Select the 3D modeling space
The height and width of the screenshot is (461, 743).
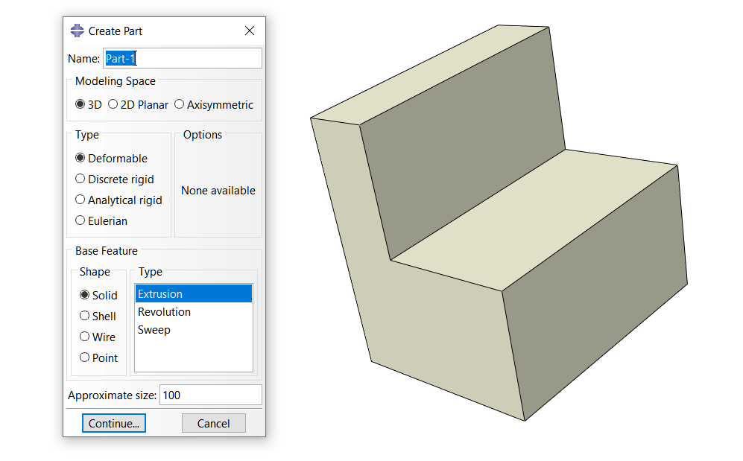[80, 104]
